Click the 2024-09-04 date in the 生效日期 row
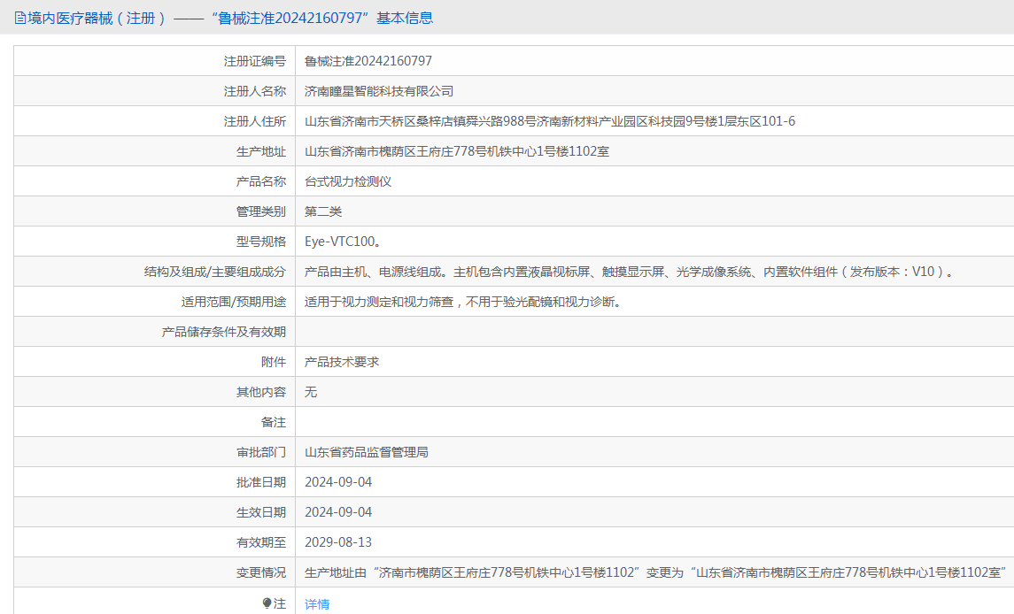The width and height of the screenshot is (1014, 614). 338,512
